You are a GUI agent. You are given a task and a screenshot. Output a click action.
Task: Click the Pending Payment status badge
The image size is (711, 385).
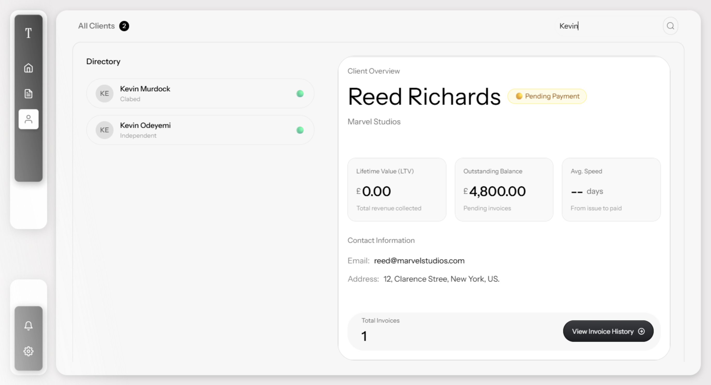547,96
